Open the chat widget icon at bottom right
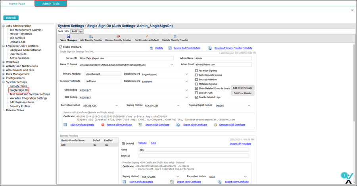 [x=348, y=177]
